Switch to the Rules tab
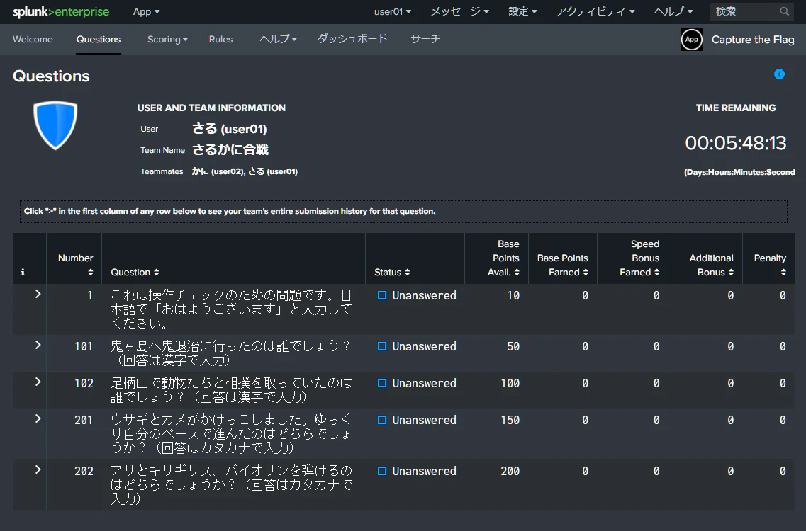 click(x=220, y=40)
